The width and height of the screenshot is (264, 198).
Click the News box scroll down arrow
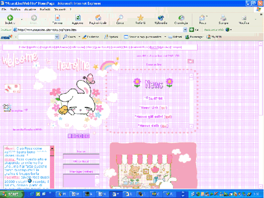coord(191,126)
